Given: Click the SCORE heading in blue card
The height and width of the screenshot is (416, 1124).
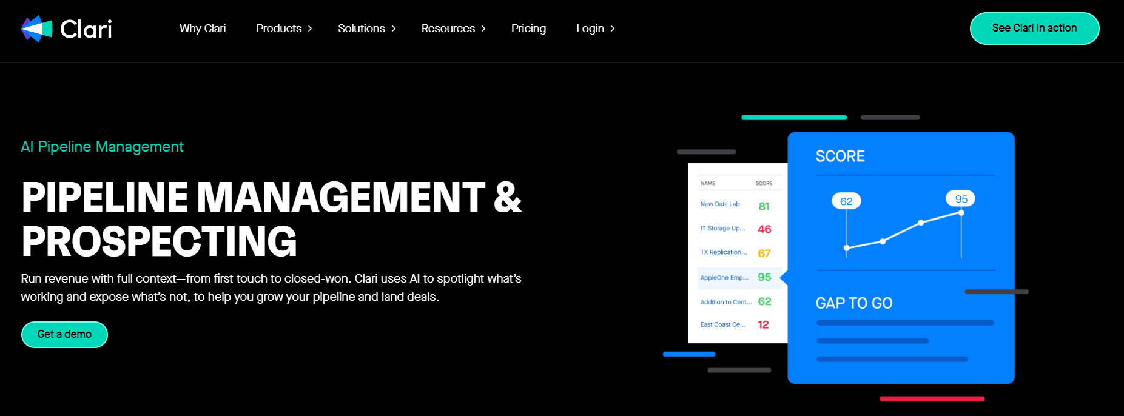Looking at the screenshot, I should [840, 156].
